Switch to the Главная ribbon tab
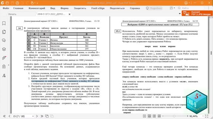Image resolution: width=213 pixels, height=119 pixels. click(x=18, y=8)
